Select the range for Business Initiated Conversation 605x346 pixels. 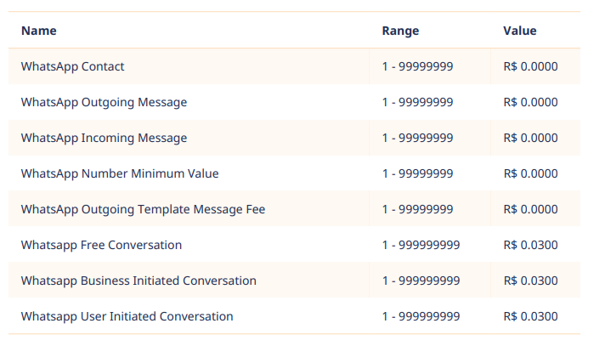point(421,281)
